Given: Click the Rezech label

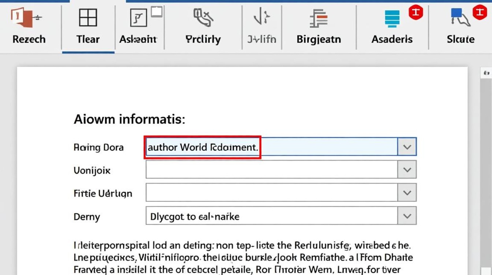Looking at the screenshot, I should coord(29,39).
